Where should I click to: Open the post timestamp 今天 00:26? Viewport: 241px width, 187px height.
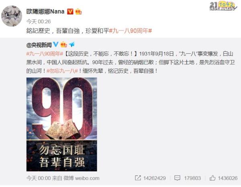pos(39,22)
